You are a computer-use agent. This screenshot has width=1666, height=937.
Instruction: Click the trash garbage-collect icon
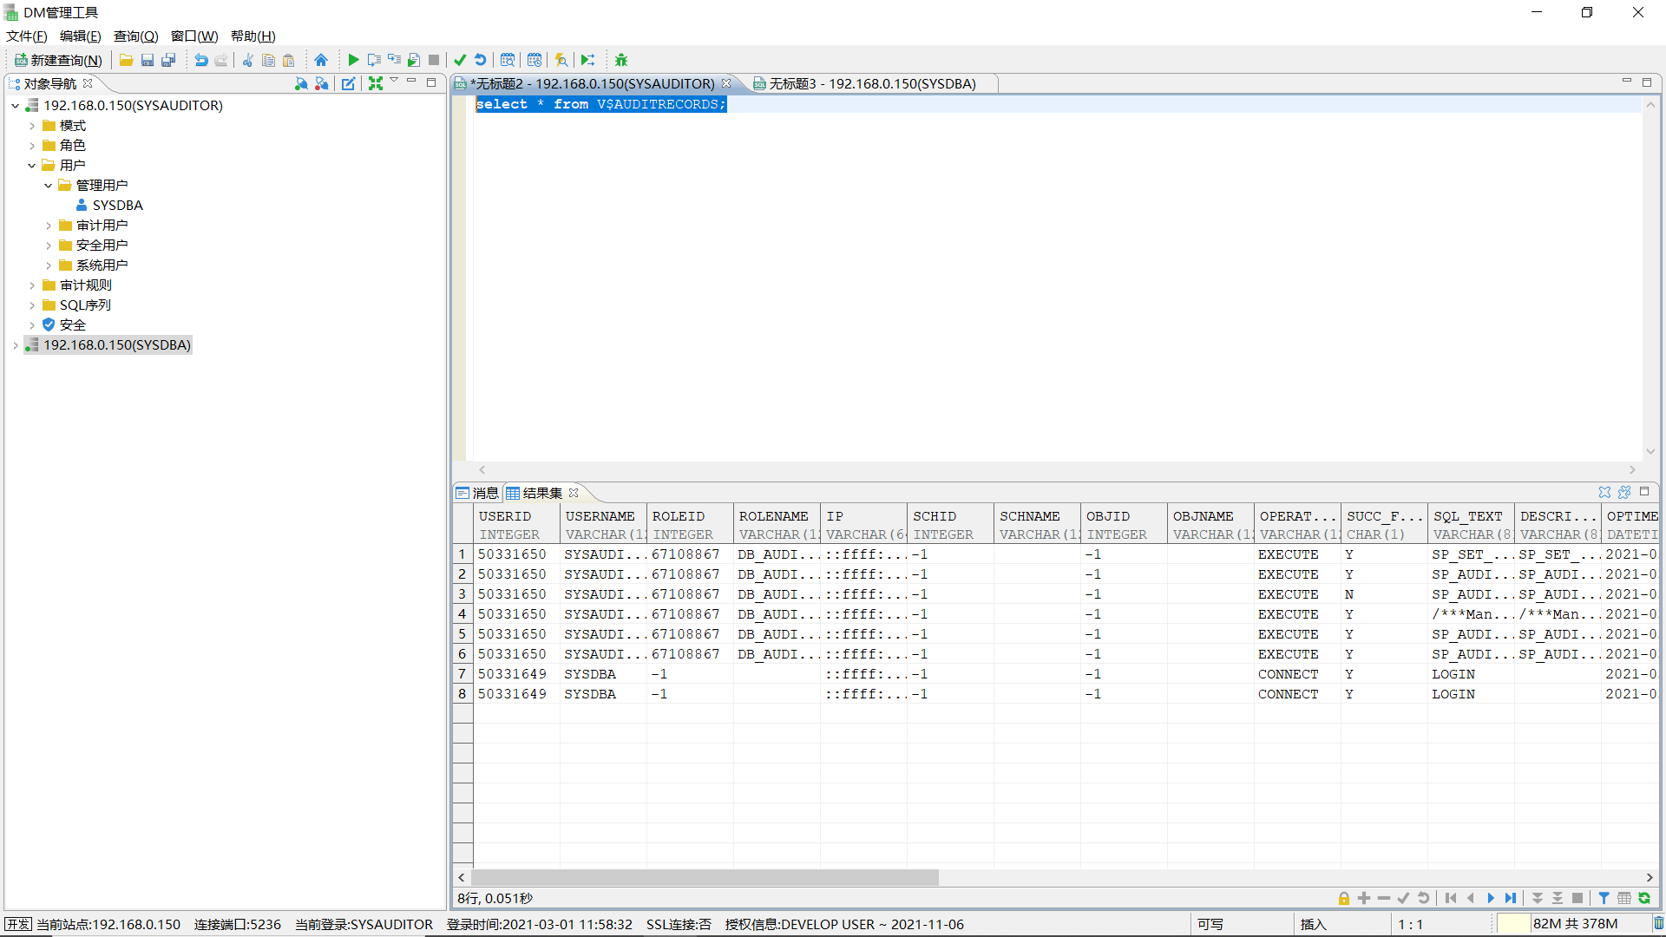coord(1658,924)
